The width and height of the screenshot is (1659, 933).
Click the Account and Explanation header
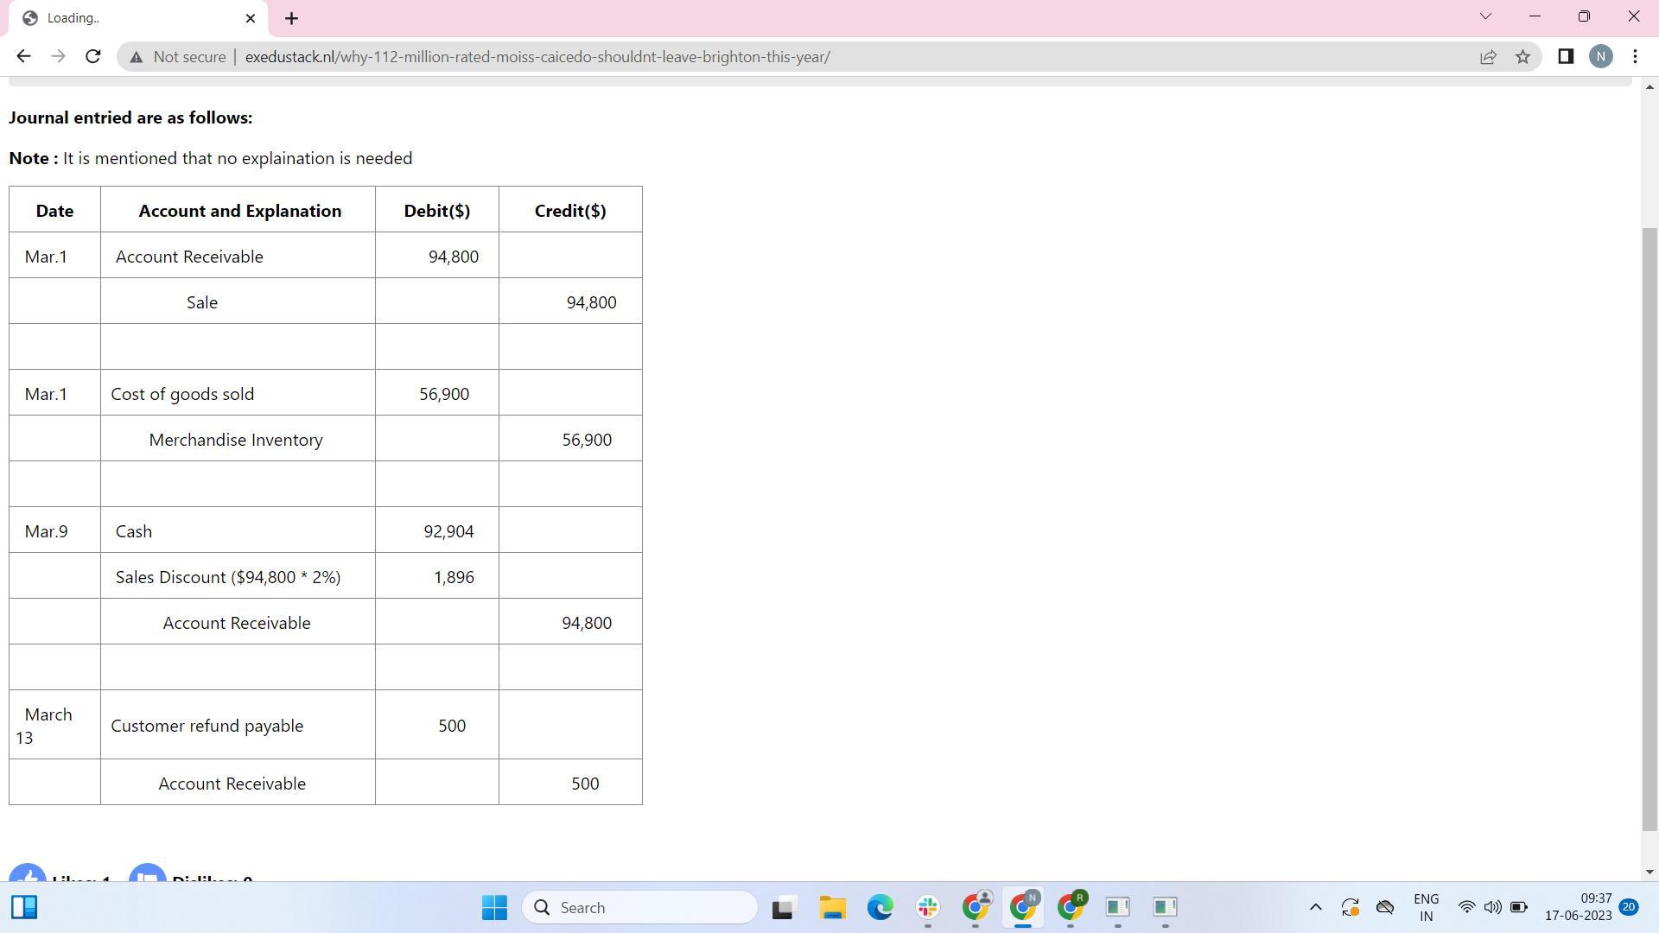click(x=240, y=211)
